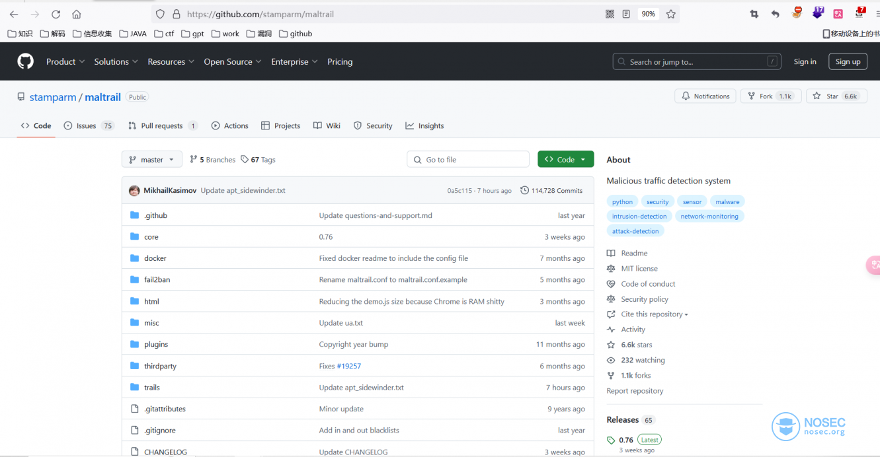Click the github bookmark folder
The height and width of the screenshot is (457, 880).
coord(296,34)
